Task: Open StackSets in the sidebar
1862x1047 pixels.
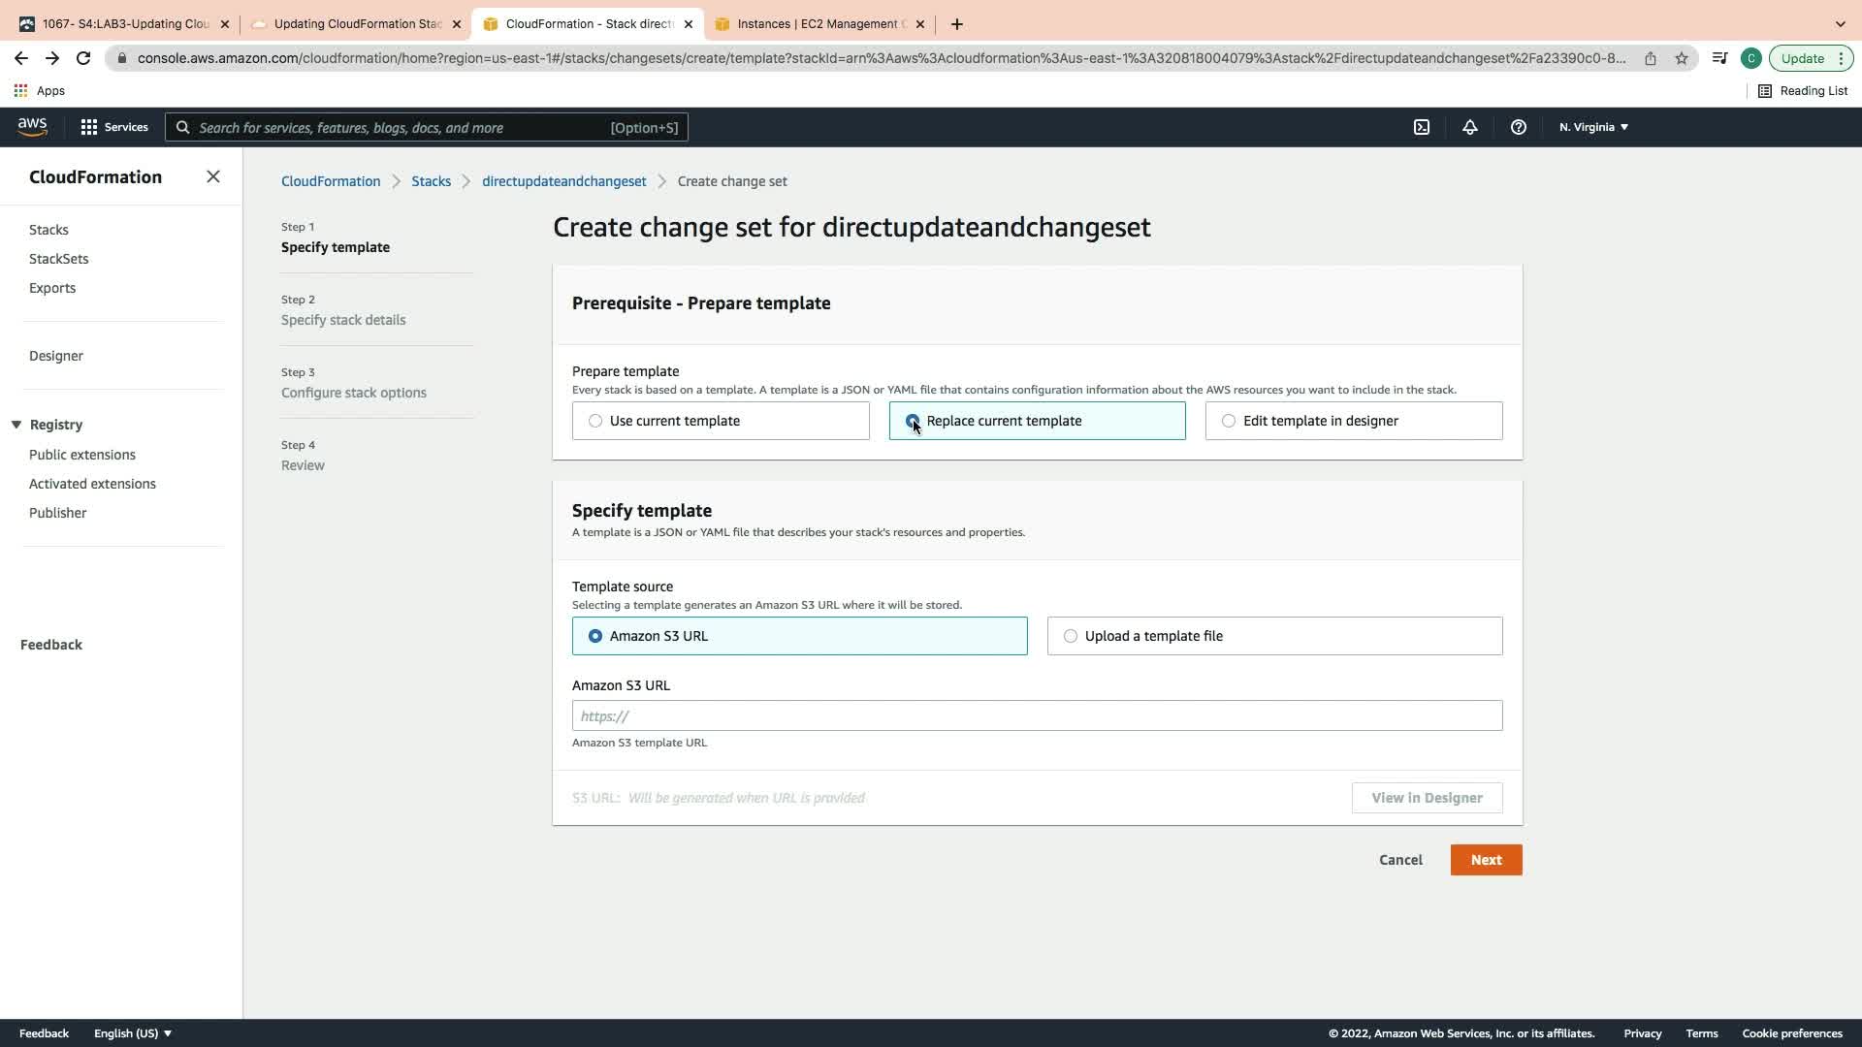Action: (x=58, y=259)
